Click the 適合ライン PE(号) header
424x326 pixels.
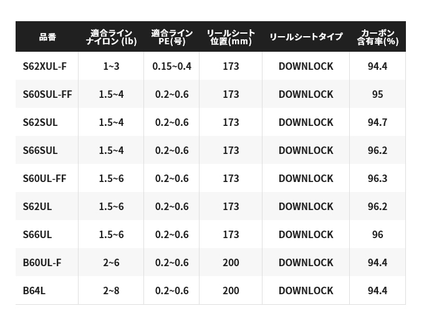[171, 37]
